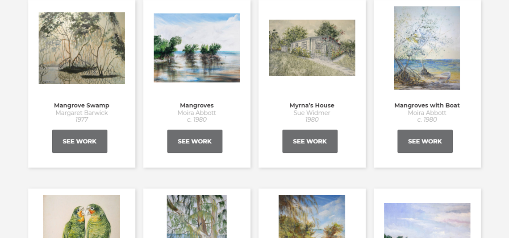The width and height of the screenshot is (509, 238).
Task: Click Moira Abbott under Mangroves with Boat
Action: (x=427, y=113)
